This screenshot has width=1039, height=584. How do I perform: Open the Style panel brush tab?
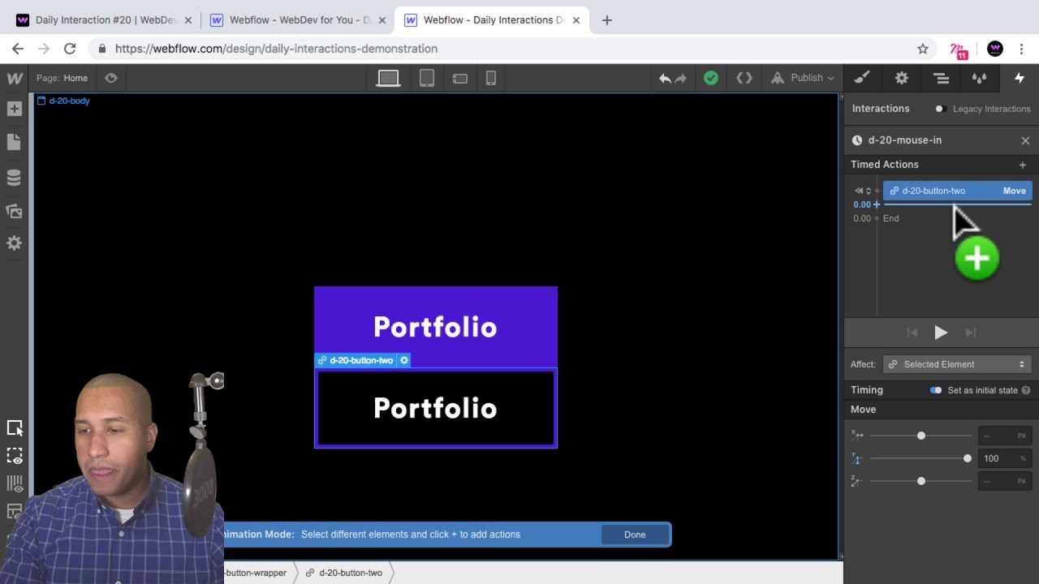pyautogui.click(x=862, y=78)
